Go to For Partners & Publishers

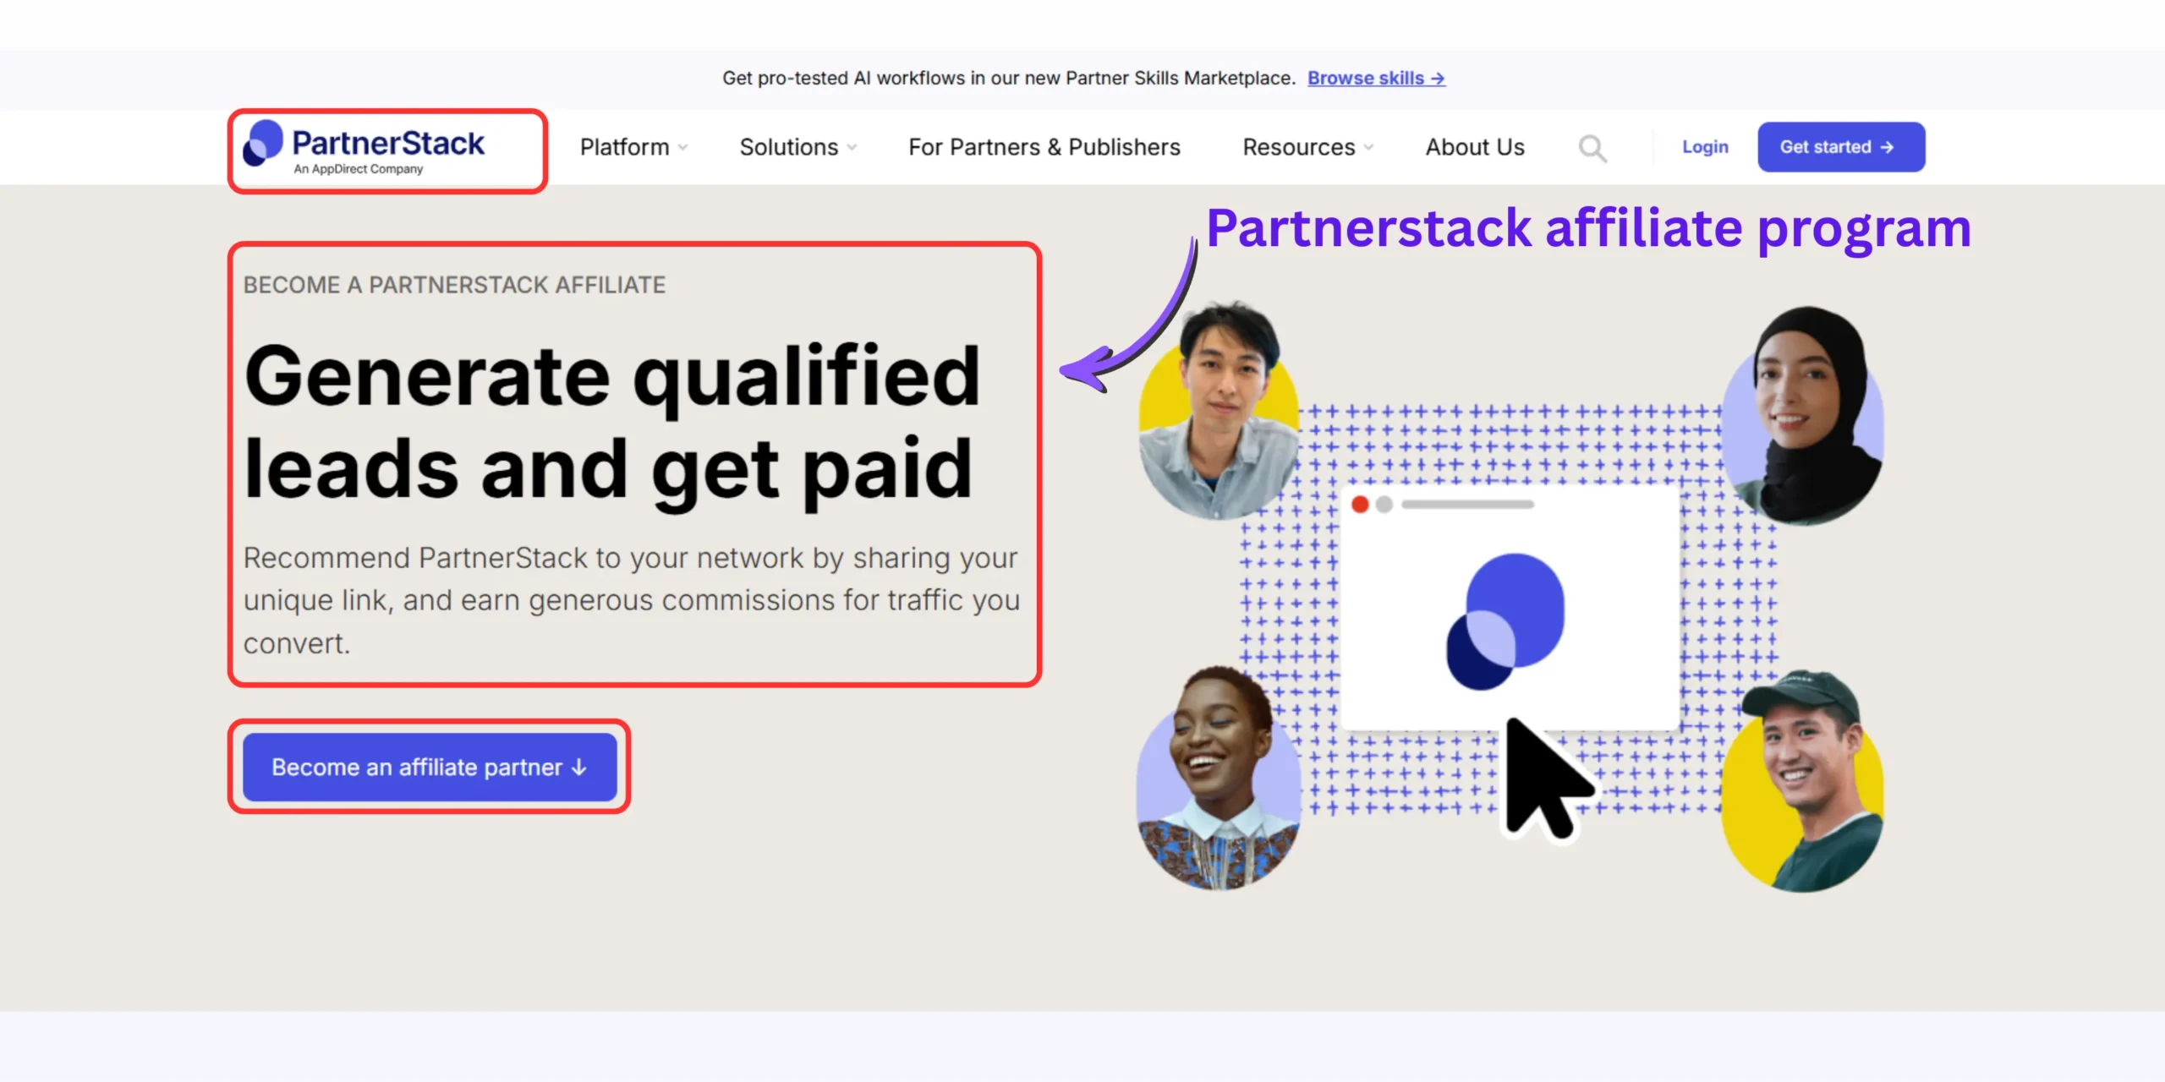coord(1044,147)
